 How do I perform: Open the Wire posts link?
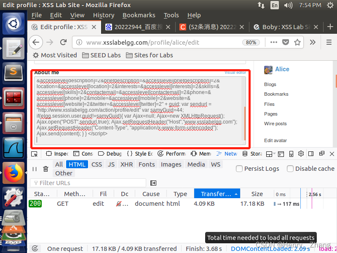275,124
